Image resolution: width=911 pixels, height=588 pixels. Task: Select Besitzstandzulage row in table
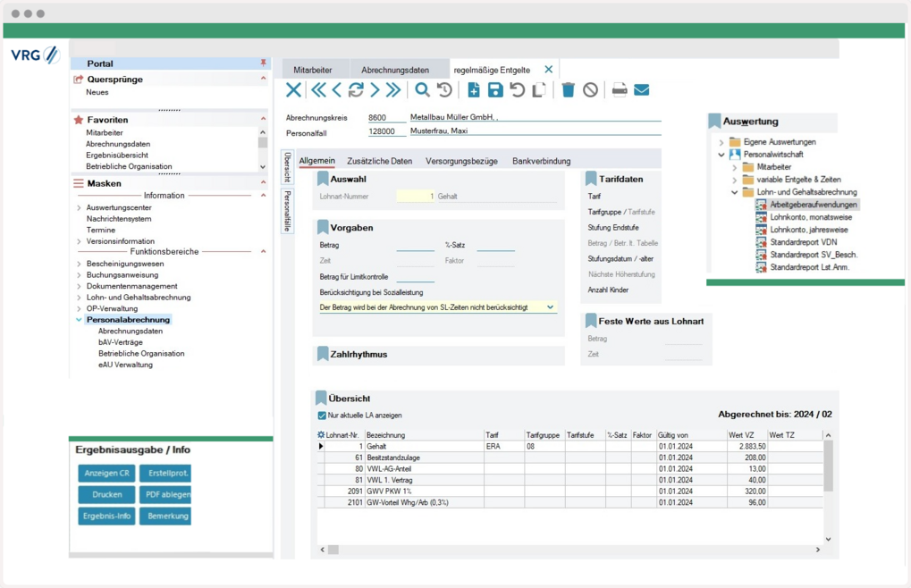[x=570, y=458]
